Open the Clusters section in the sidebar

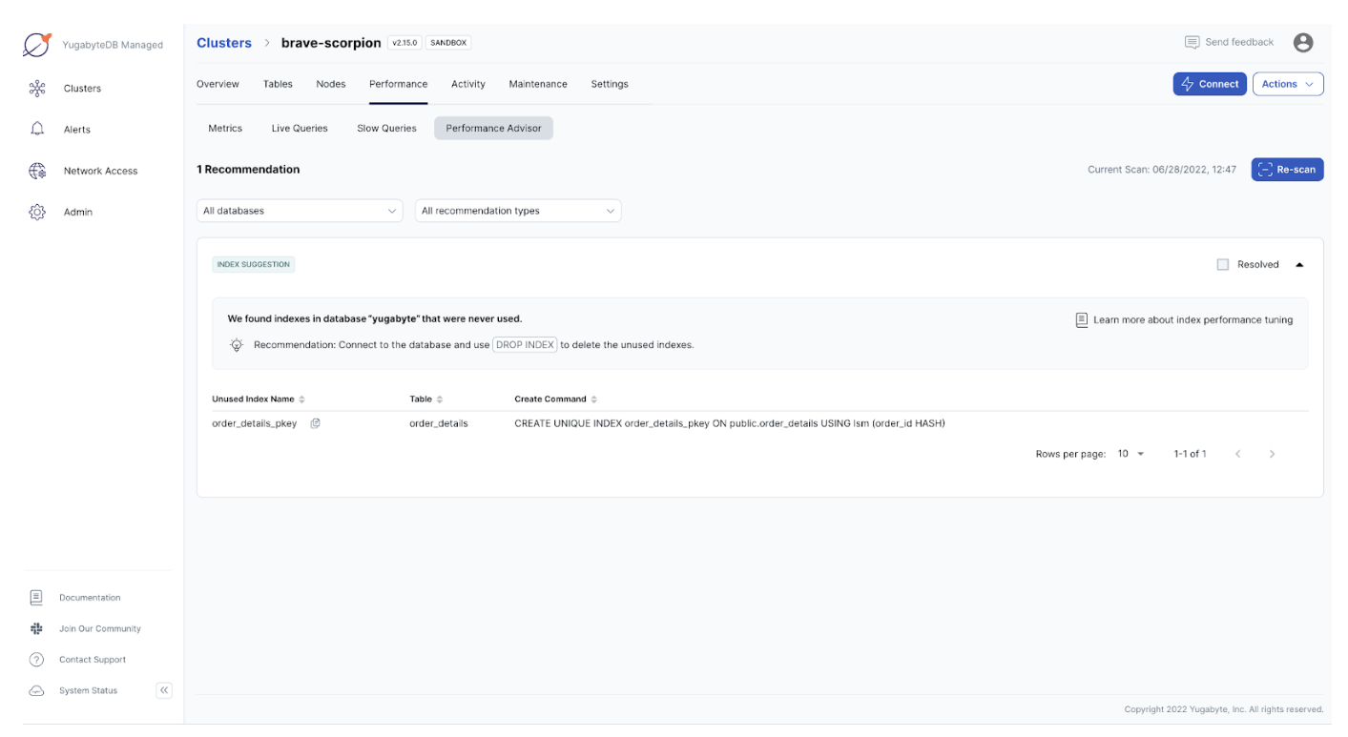pos(81,88)
